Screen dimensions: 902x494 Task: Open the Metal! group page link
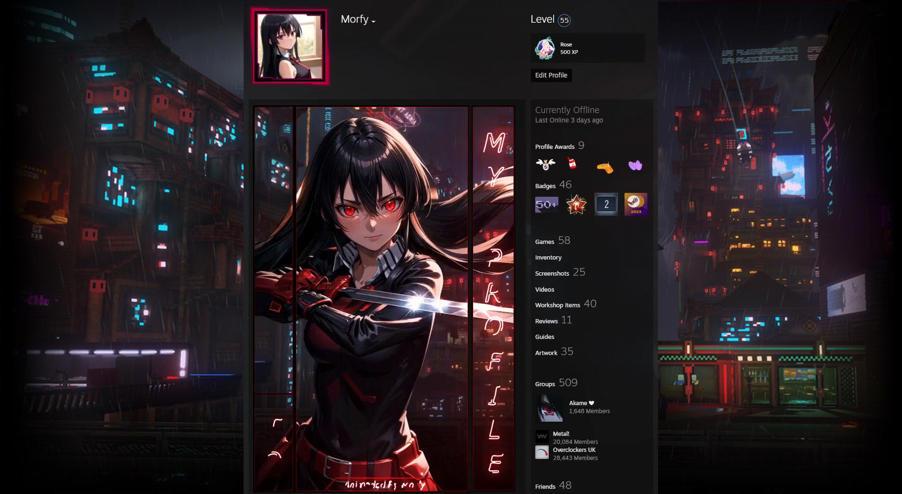click(561, 434)
